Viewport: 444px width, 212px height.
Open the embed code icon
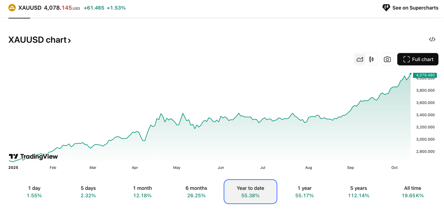point(432,39)
